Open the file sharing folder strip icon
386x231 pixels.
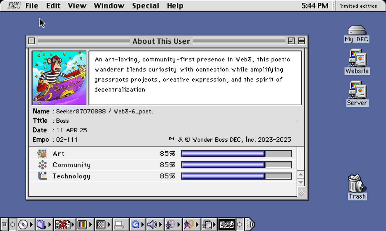41,225
